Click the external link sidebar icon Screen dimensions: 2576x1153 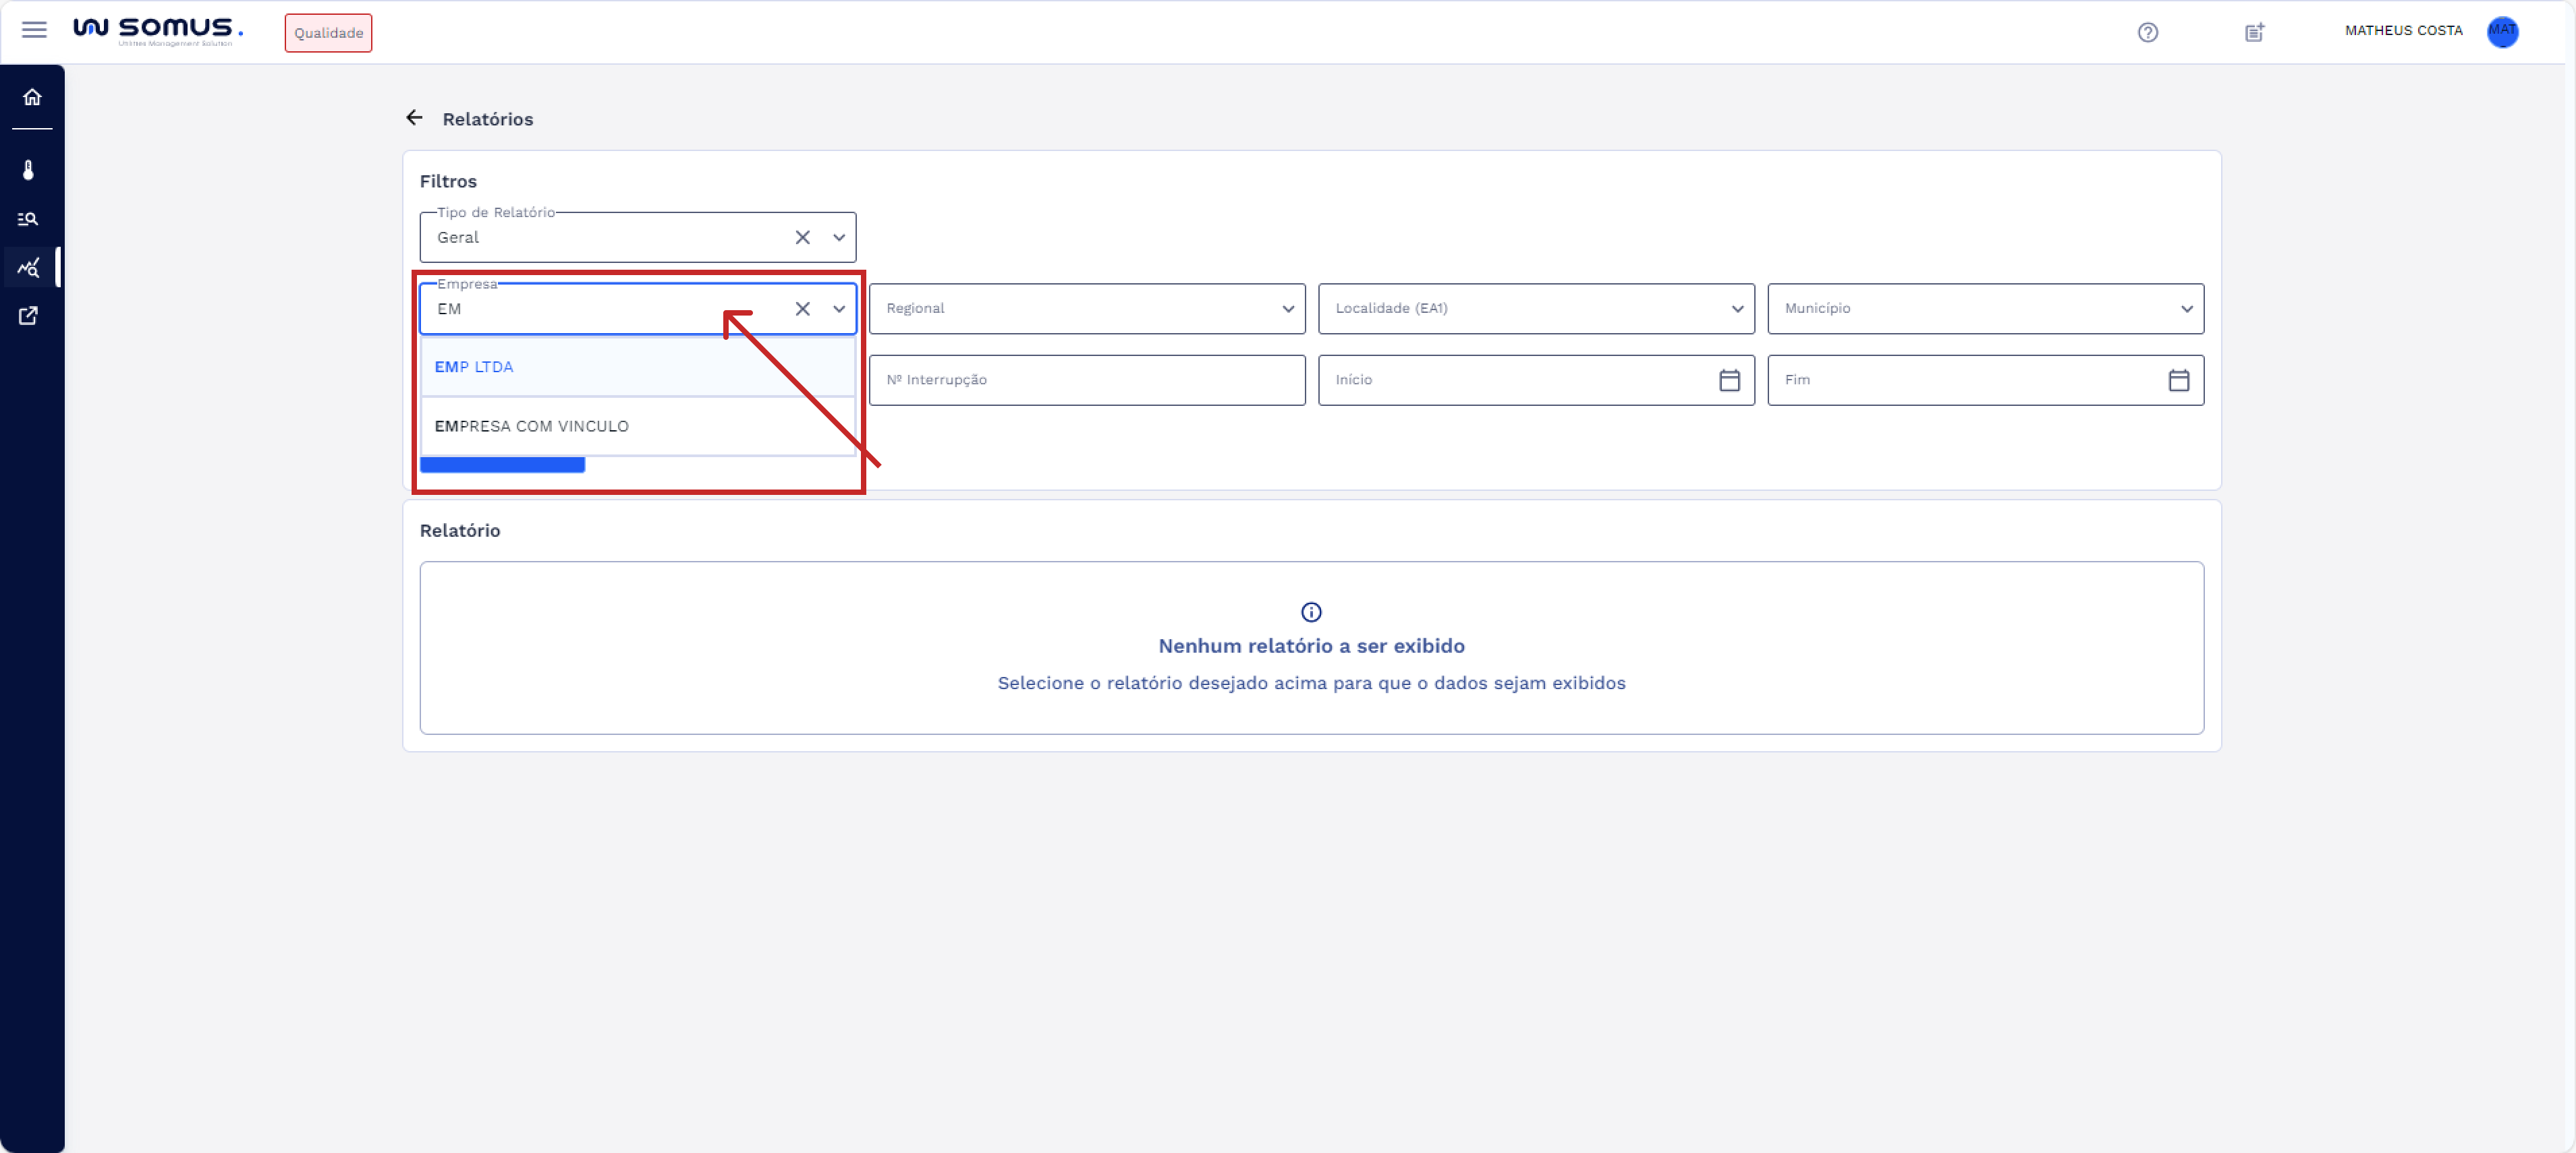[29, 316]
